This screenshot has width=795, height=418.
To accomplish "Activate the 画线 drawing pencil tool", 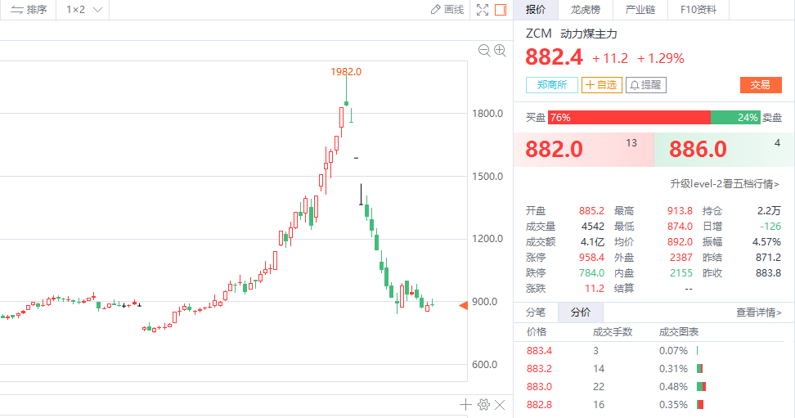I will [447, 10].
